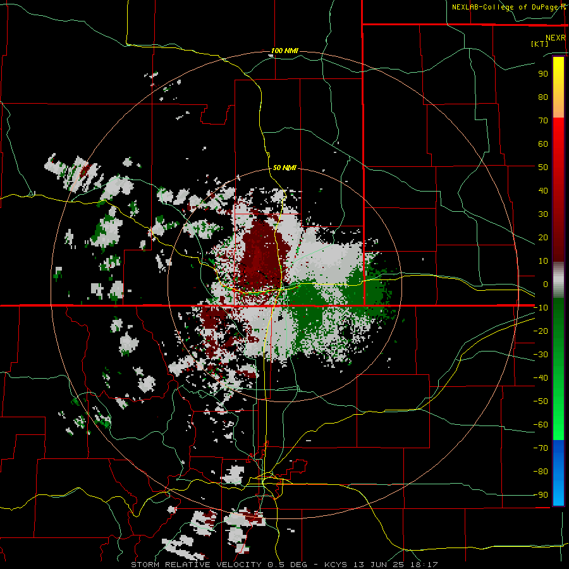The image size is (569, 569).
Task: Click the 20 value on velocity scale
Action: [x=543, y=238]
